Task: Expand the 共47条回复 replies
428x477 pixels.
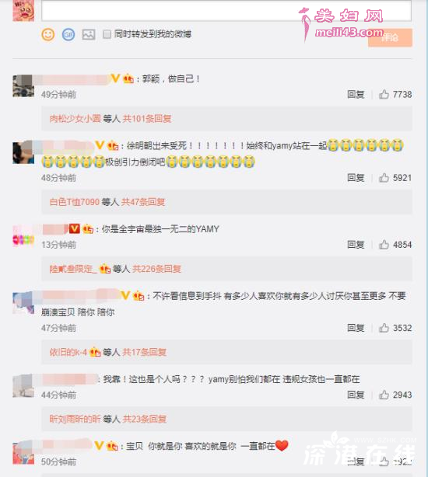Action: coord(143,202)
